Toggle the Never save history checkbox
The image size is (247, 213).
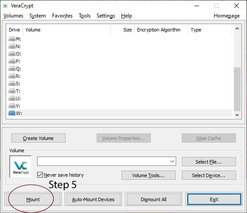coord(40,175)
